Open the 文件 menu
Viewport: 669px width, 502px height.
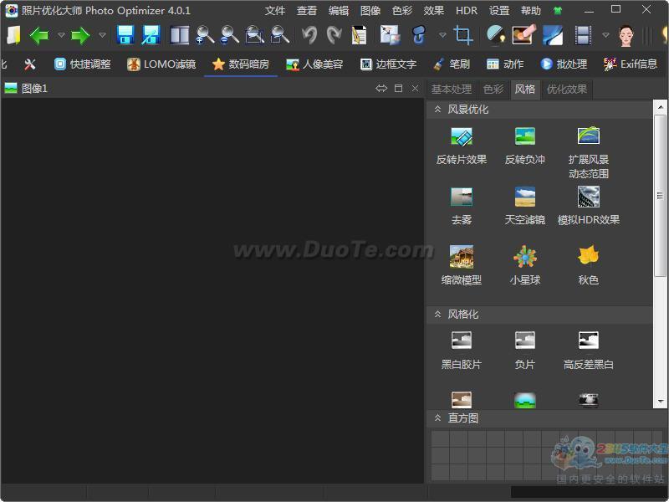(x=275, y=11)
